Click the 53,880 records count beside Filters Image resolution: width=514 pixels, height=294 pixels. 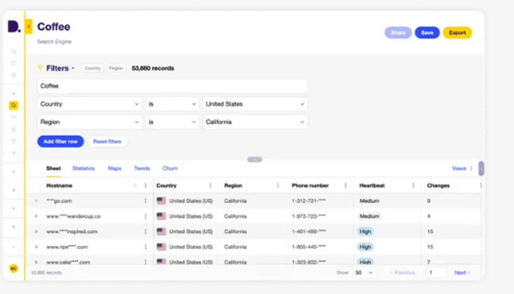coord(153,68)
